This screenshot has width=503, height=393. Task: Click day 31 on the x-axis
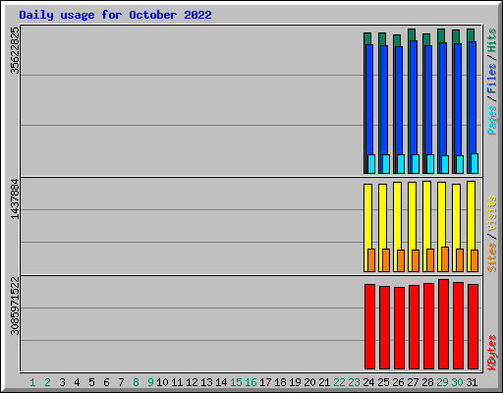click(472, 382)
